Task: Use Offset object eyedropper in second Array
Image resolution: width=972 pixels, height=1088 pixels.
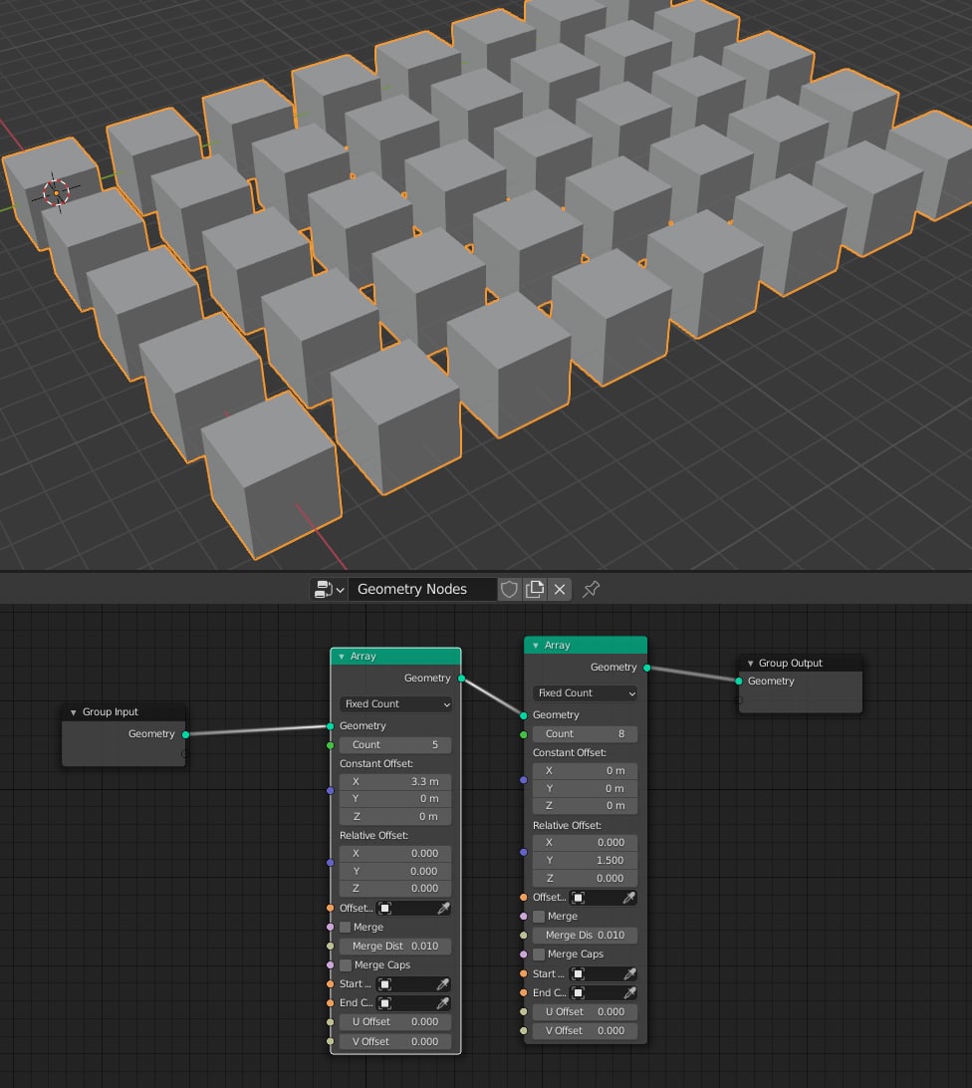Action: pyautogui.click(x=629, y=897)
